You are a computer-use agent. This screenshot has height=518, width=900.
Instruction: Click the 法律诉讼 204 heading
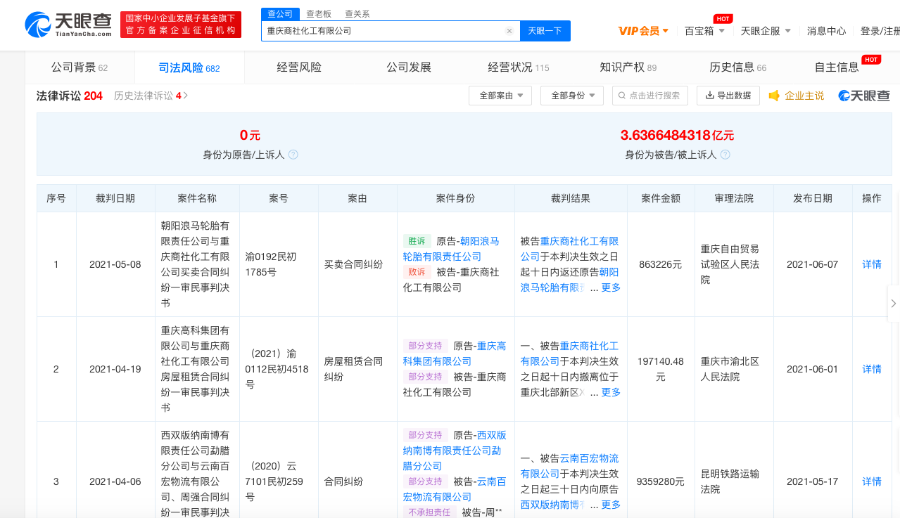[70, 96]
